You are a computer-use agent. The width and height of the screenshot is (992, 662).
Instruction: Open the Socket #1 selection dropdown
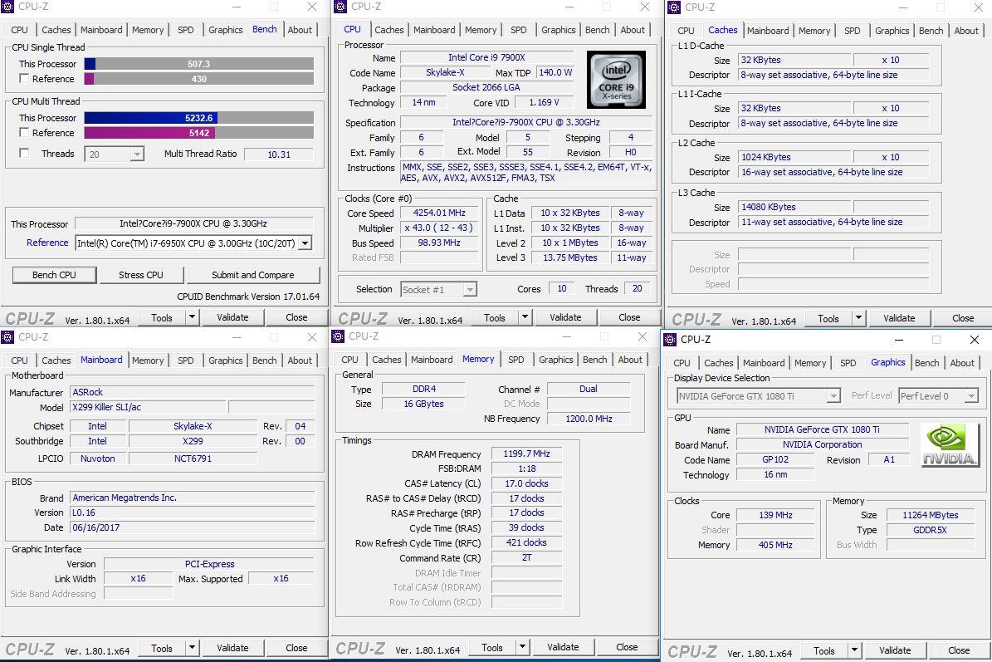469,290
